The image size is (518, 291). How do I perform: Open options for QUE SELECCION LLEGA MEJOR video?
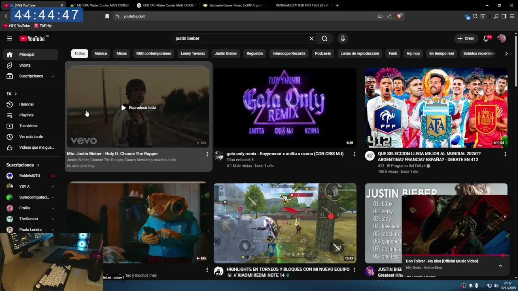coord(505,154)
